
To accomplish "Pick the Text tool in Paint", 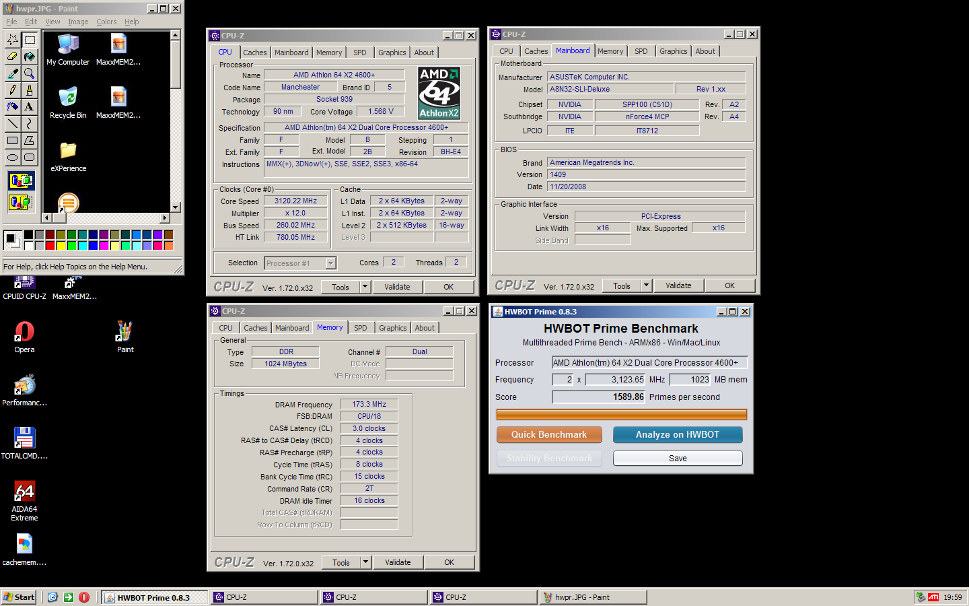I will pyautogui.click(x=30, y=107).
